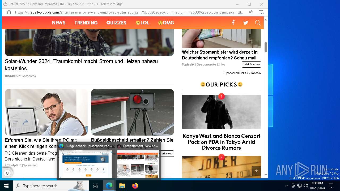Click the Kanye West article image
The height and width of the screenshot is (191, 340).
coord(222,112)
